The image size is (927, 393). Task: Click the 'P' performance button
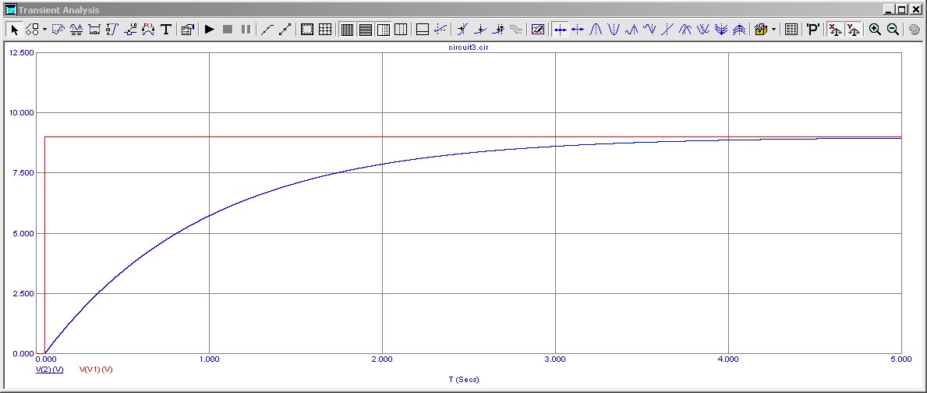812,30
